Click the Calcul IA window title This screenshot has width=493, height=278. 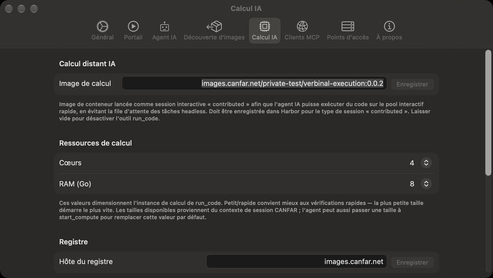click(x=246, y=8)
